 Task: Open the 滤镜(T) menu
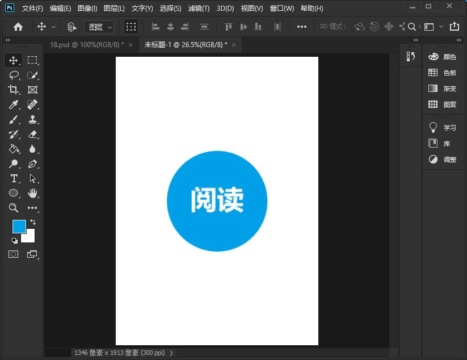tap(199, 9)
